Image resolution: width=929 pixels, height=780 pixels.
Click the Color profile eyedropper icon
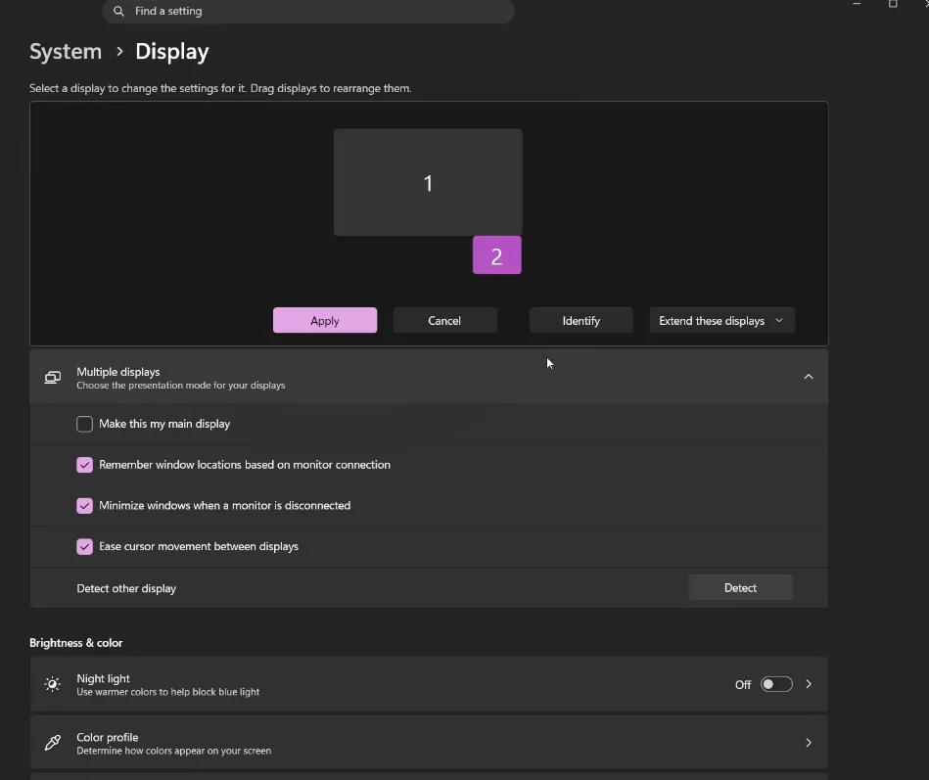click(53, 742)
